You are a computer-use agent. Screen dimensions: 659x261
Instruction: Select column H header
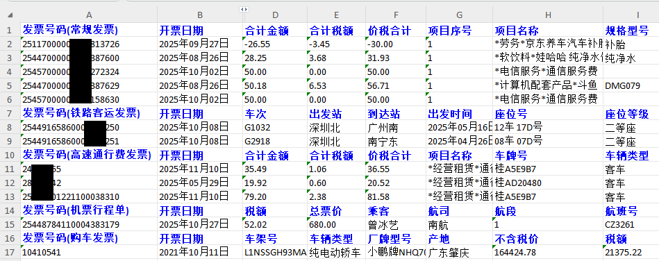(x=548, y=15)
